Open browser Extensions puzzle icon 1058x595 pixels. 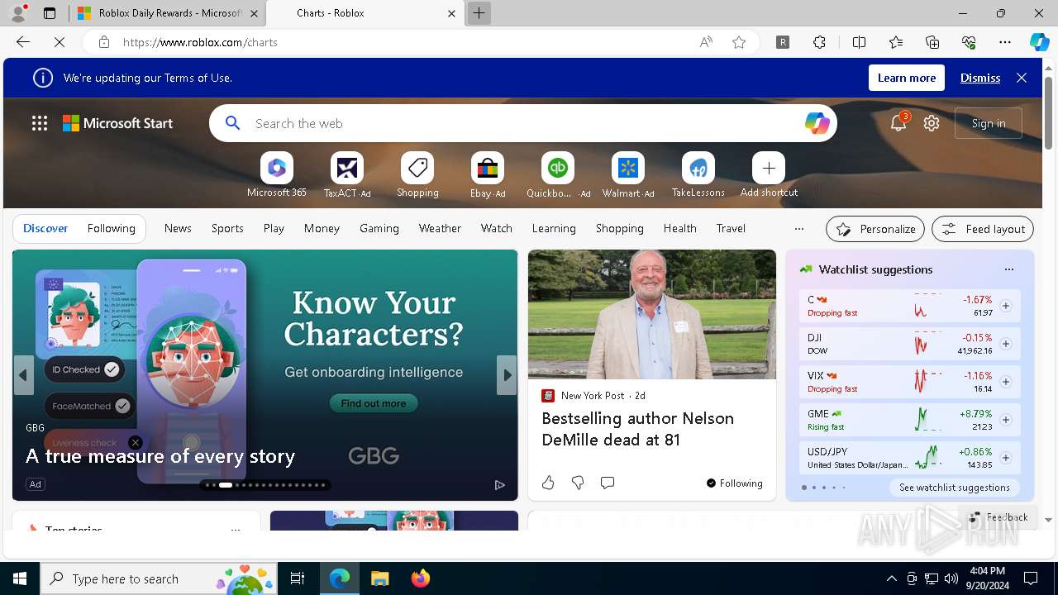click(x=819, y=42)
